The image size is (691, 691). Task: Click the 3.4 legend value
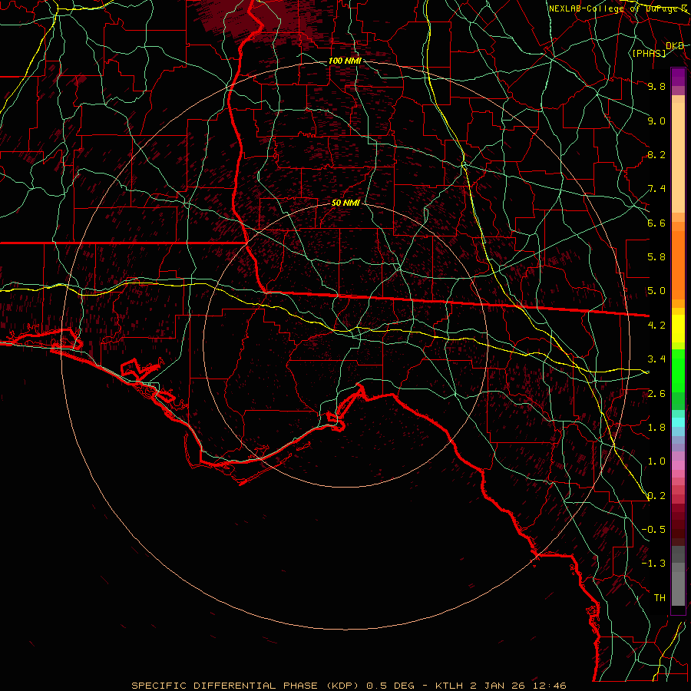(656, 359)
